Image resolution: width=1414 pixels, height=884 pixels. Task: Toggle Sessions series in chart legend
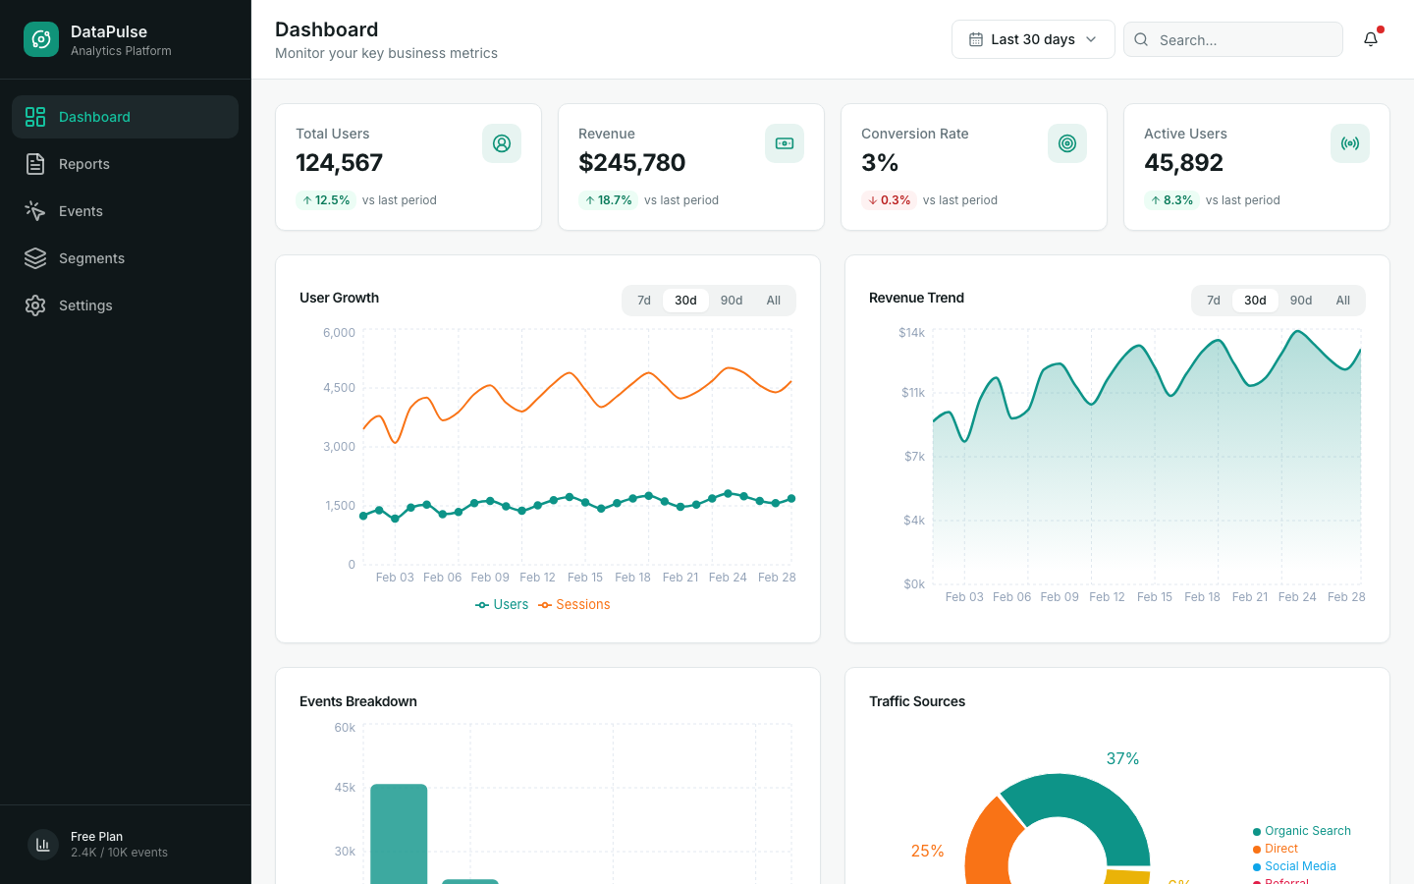[x=574, y=605]
